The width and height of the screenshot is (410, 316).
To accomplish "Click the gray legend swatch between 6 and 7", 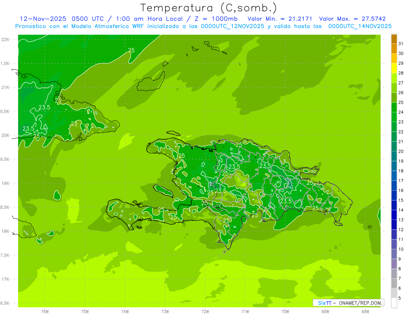I will [394, 284].
